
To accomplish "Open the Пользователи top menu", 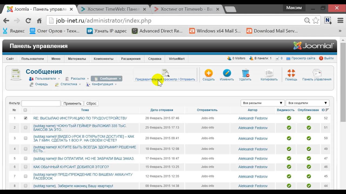I will coord(32,59).
